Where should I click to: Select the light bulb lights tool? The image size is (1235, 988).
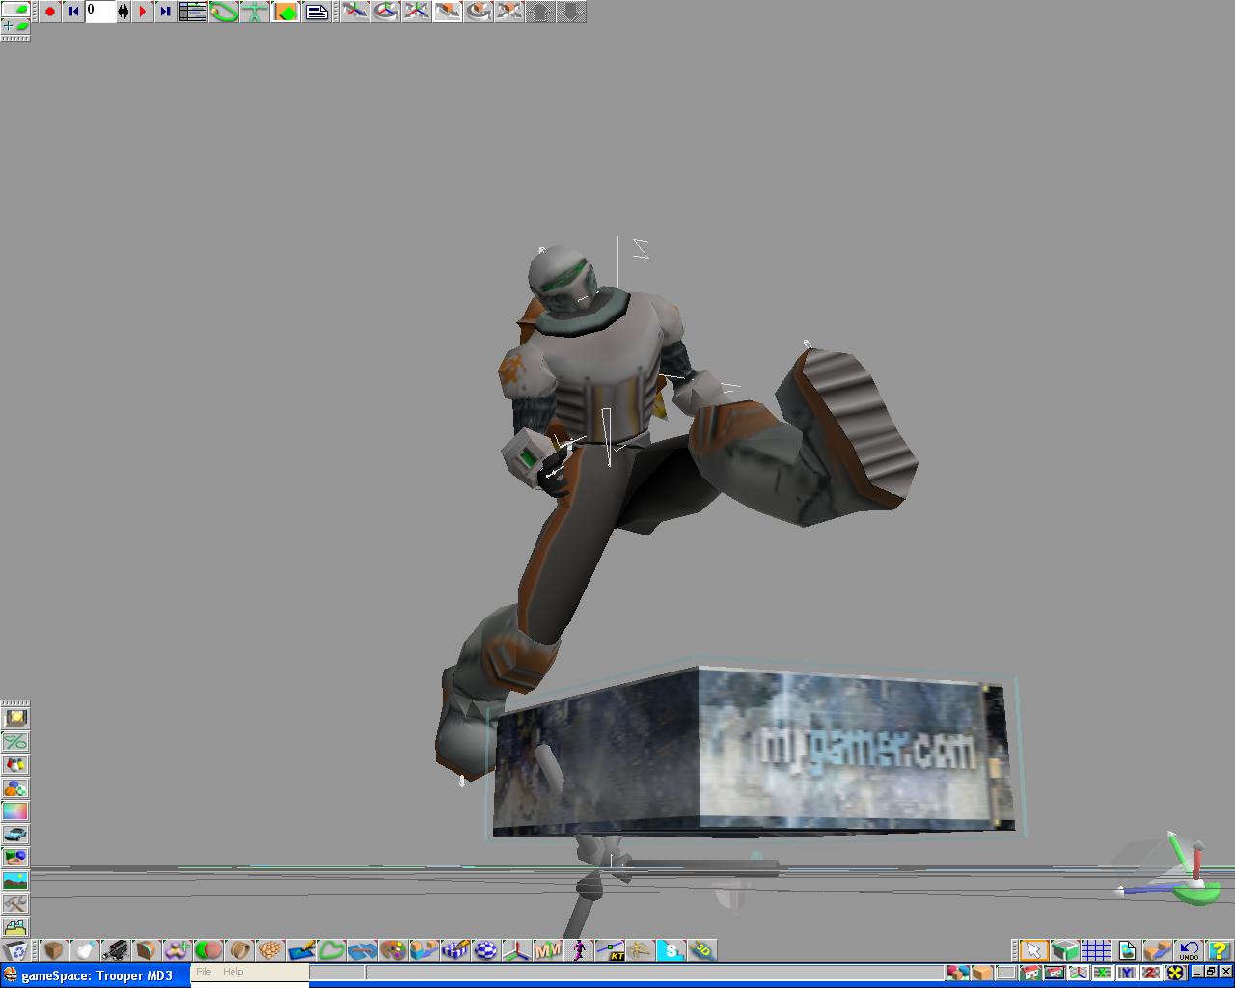pyautogui.click(x=85, y=950)
